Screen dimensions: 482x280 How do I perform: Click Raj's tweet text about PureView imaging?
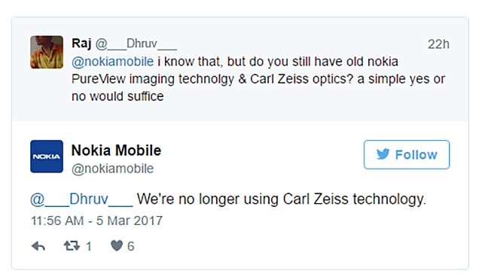tap(258, 79)
